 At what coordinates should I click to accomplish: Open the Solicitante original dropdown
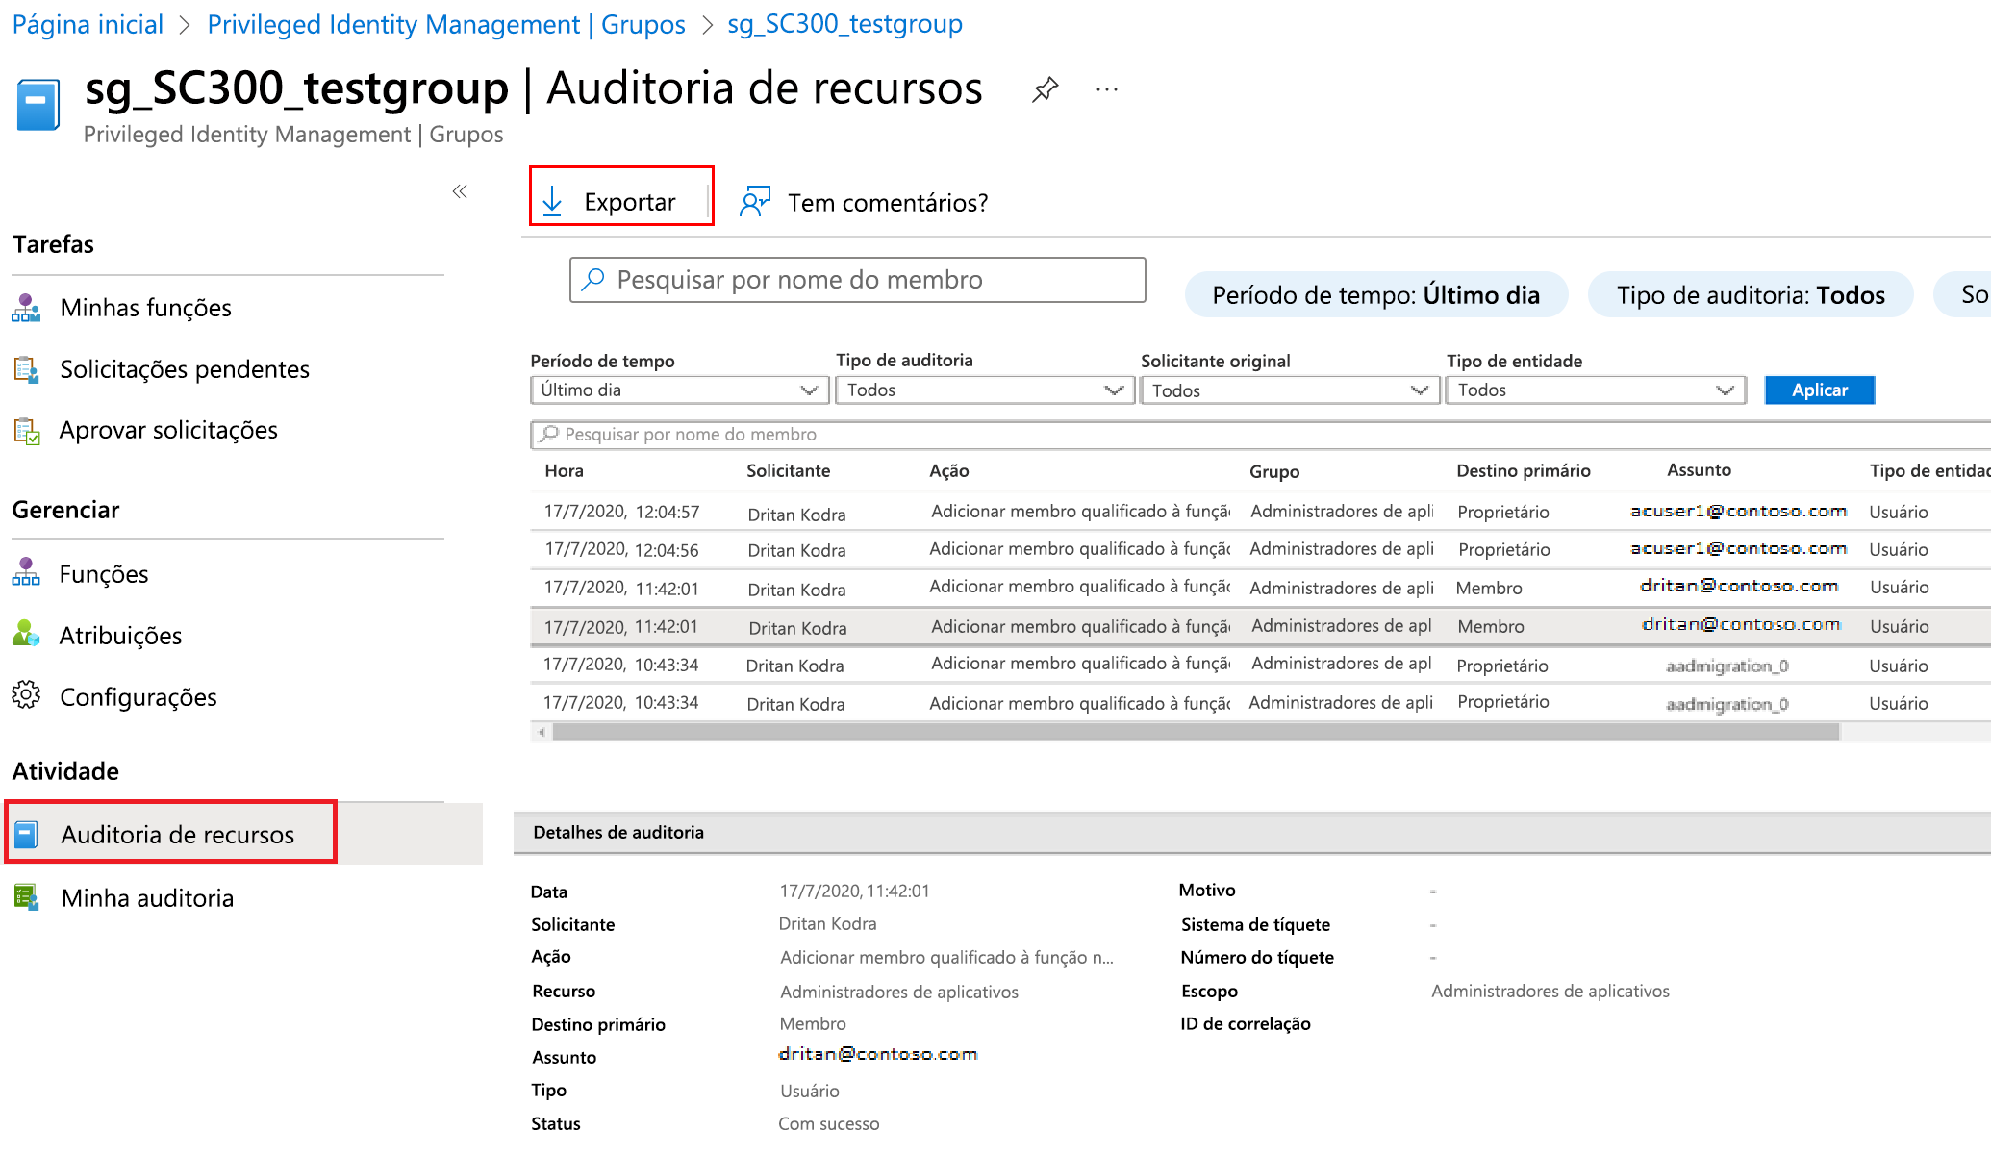pos(1289,390)
